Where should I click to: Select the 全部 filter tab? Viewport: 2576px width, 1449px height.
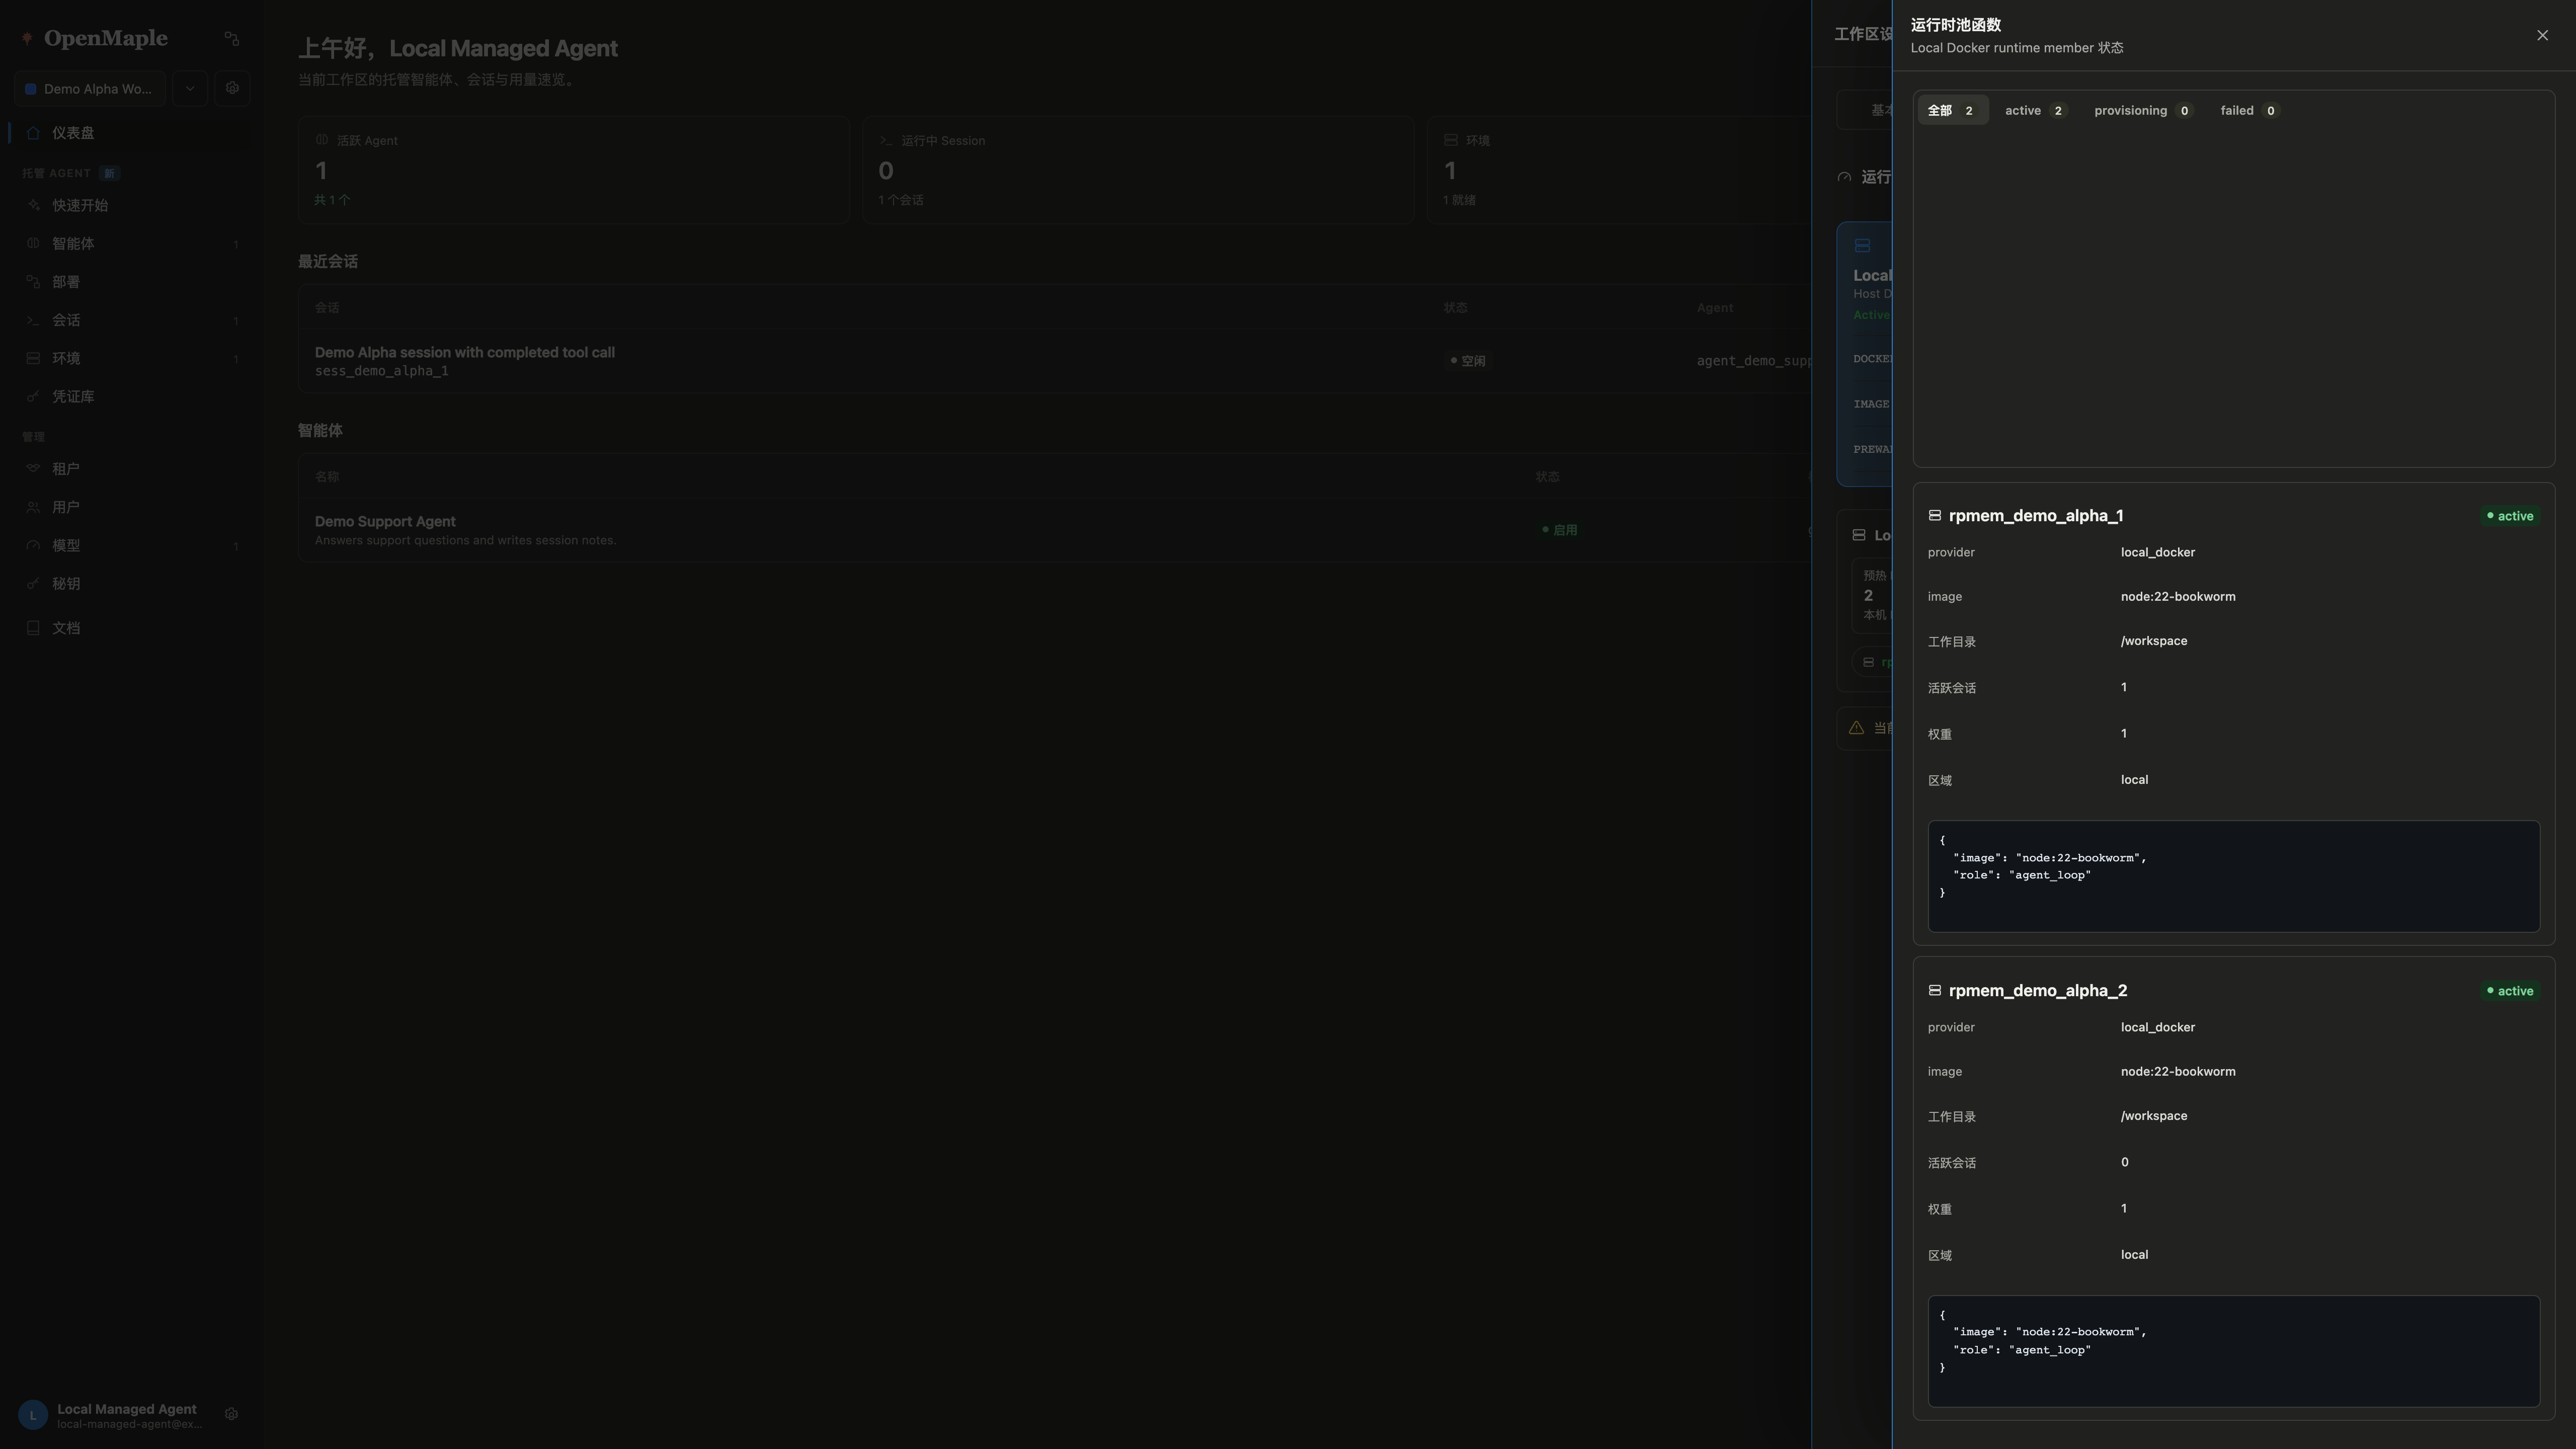[x=1952, y=111]
